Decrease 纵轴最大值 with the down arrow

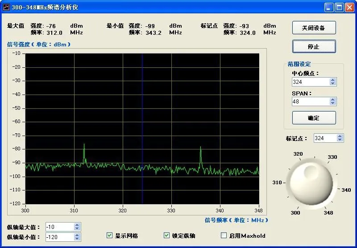pyautogui.click(x=77, y=229)
